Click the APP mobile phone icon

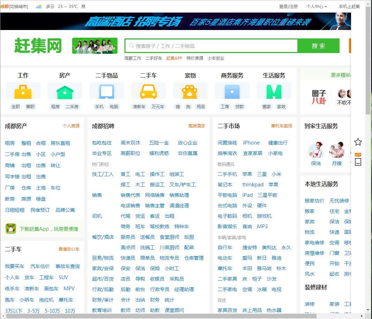tap(358, 159)
